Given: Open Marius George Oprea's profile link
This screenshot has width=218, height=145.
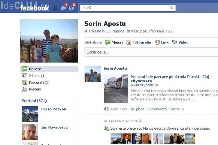Looking at the screenshot, I should 160,128.
